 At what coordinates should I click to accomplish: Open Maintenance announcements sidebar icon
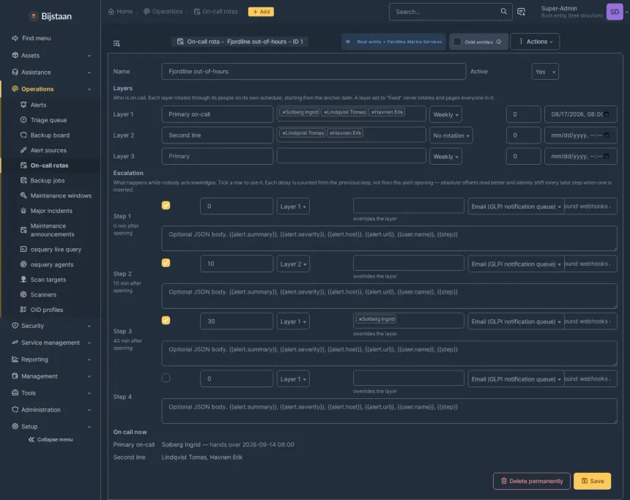click(23, 230)
